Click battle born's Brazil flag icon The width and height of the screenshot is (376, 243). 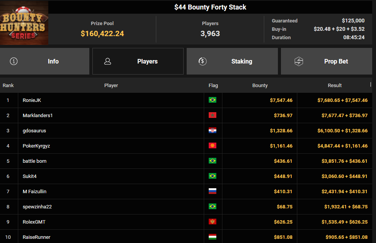[213, 161]
